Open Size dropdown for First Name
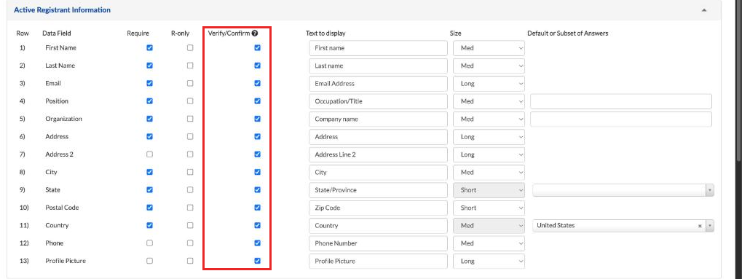Viewport: 742px width, 279px height. coord(489,48)
